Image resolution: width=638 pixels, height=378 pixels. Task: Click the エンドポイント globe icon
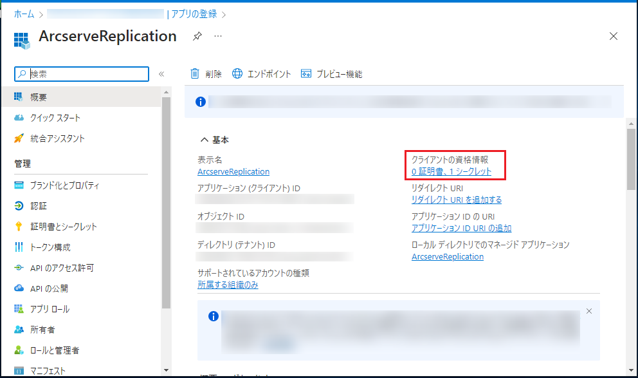(237, 73)
